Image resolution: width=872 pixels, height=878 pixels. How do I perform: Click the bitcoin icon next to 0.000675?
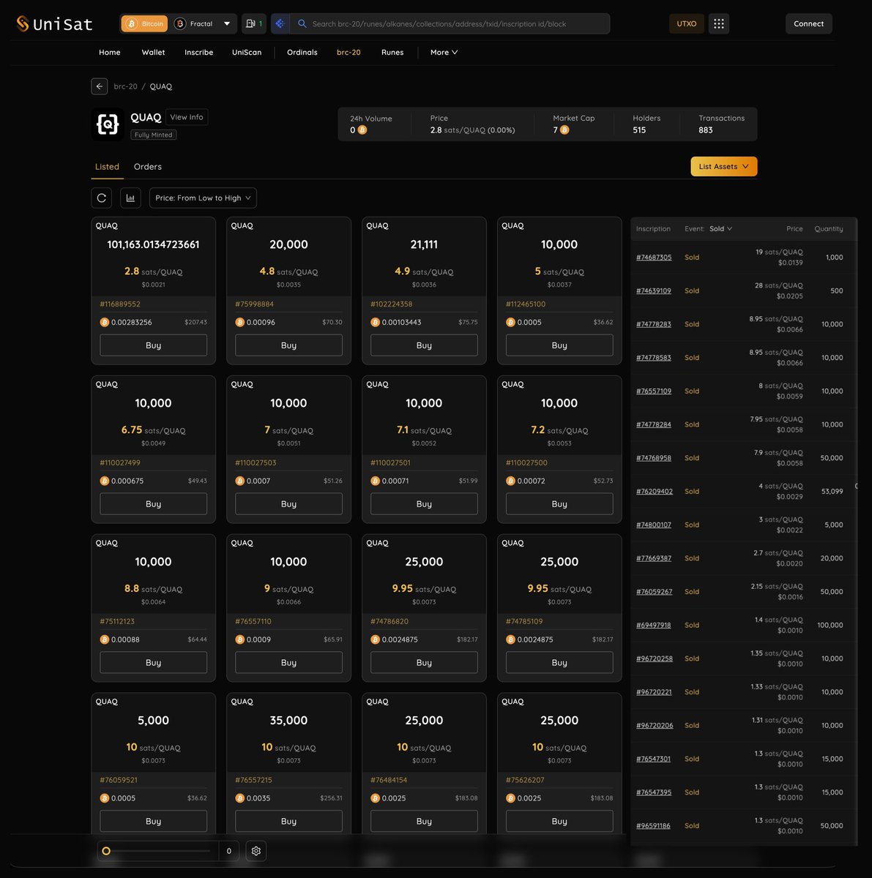[105, 481]
